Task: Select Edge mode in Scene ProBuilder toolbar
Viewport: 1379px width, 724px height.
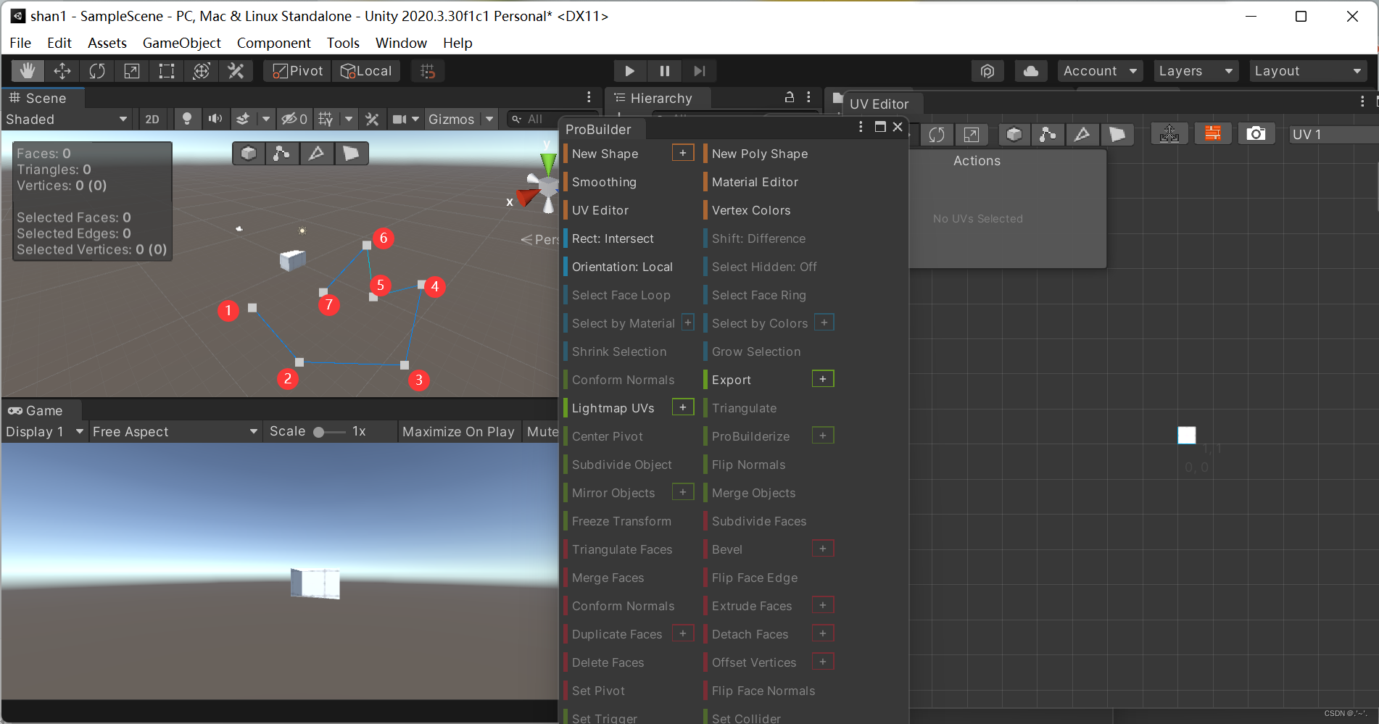Action: tap(317, 154)
